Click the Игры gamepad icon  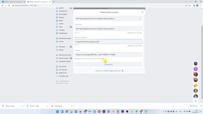57,27
